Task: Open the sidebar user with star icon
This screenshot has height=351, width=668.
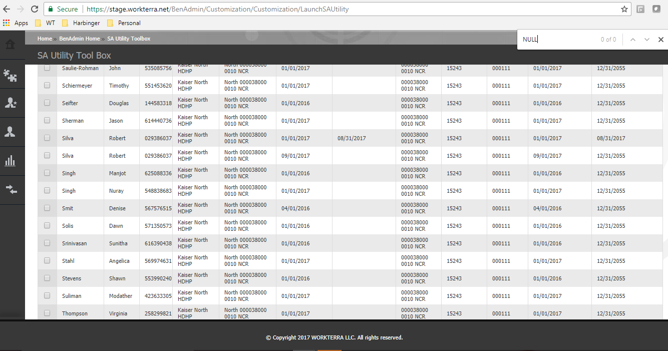Action: pyautogui.click(x=10, y=103)
